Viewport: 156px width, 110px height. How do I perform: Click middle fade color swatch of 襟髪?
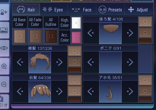click(75, 62)
